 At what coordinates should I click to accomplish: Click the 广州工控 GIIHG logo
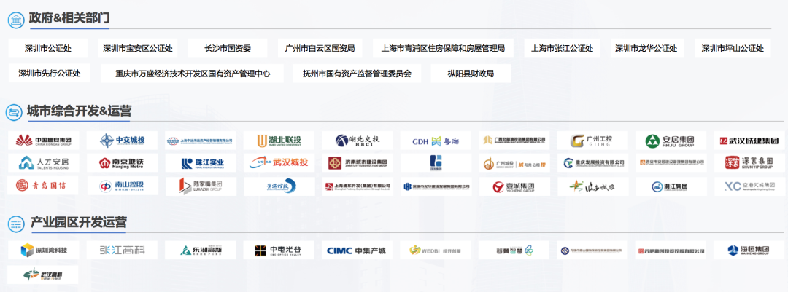click(x=592, y=141)
